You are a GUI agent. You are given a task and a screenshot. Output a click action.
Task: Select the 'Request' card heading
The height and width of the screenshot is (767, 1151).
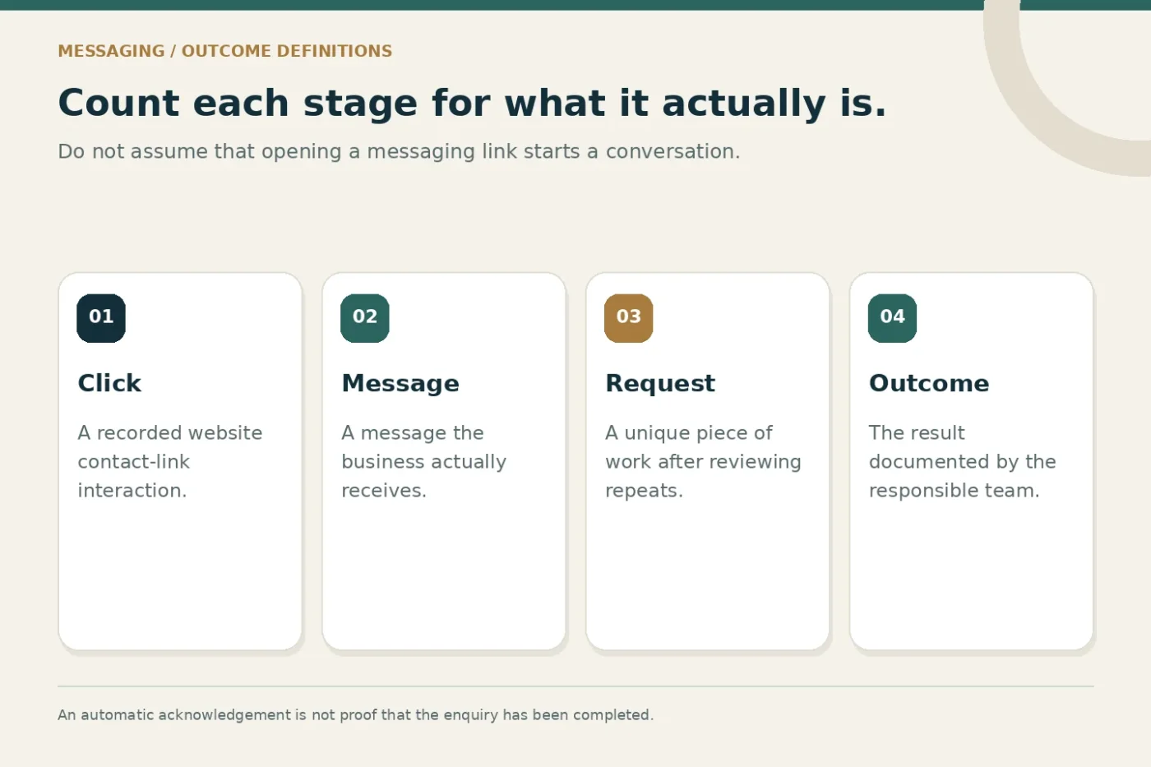(660, 383)
